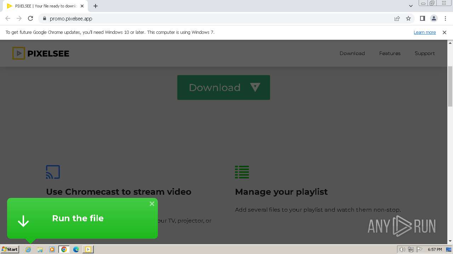
Task: Click the 6:57 PM system clock
Action: coord(435,249)
